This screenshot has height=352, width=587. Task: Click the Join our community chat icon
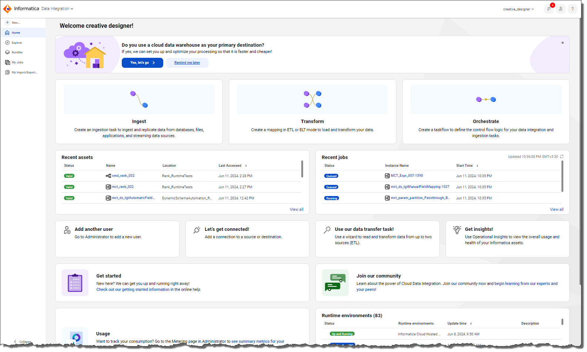(x=335, y=283)
